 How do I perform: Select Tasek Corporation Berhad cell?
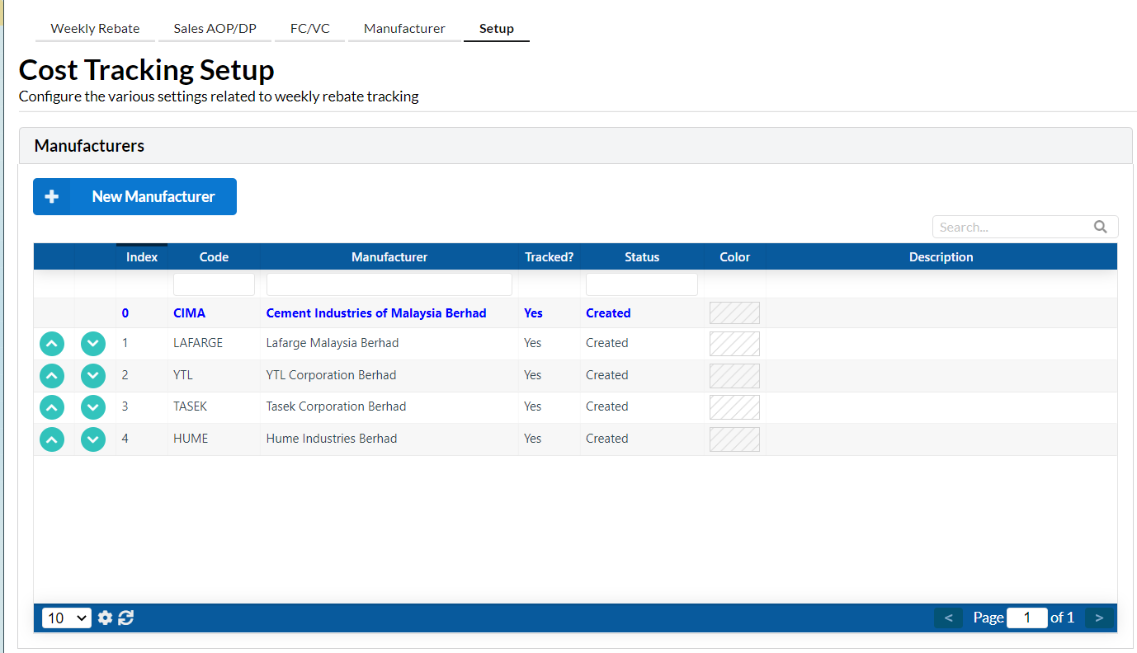[389, 407]
